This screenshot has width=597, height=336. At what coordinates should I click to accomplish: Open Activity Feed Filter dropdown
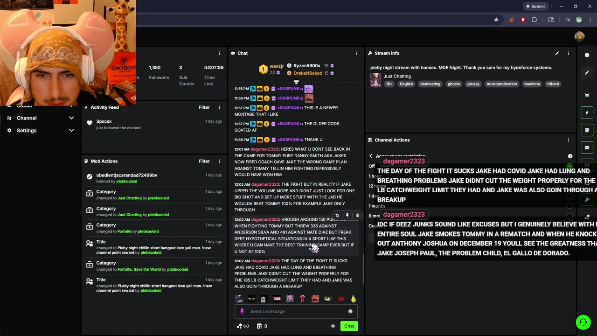(x=204, y=107)
